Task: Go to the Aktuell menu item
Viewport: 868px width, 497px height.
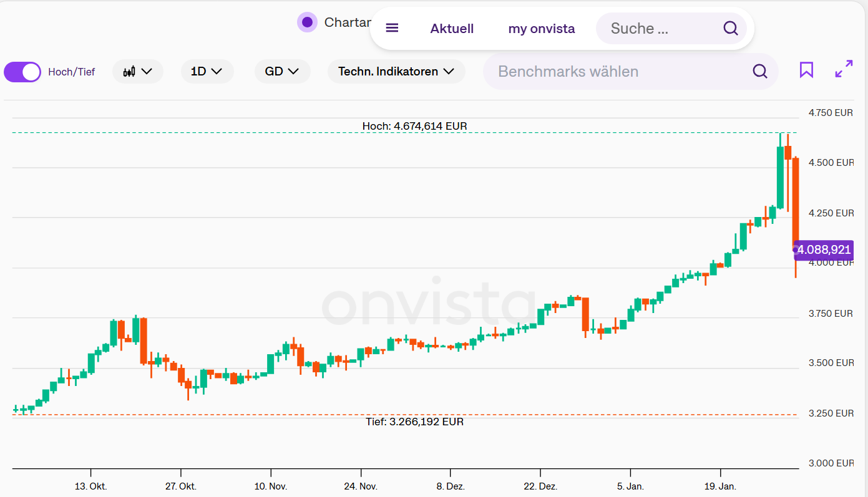Action: coord(452,29)
